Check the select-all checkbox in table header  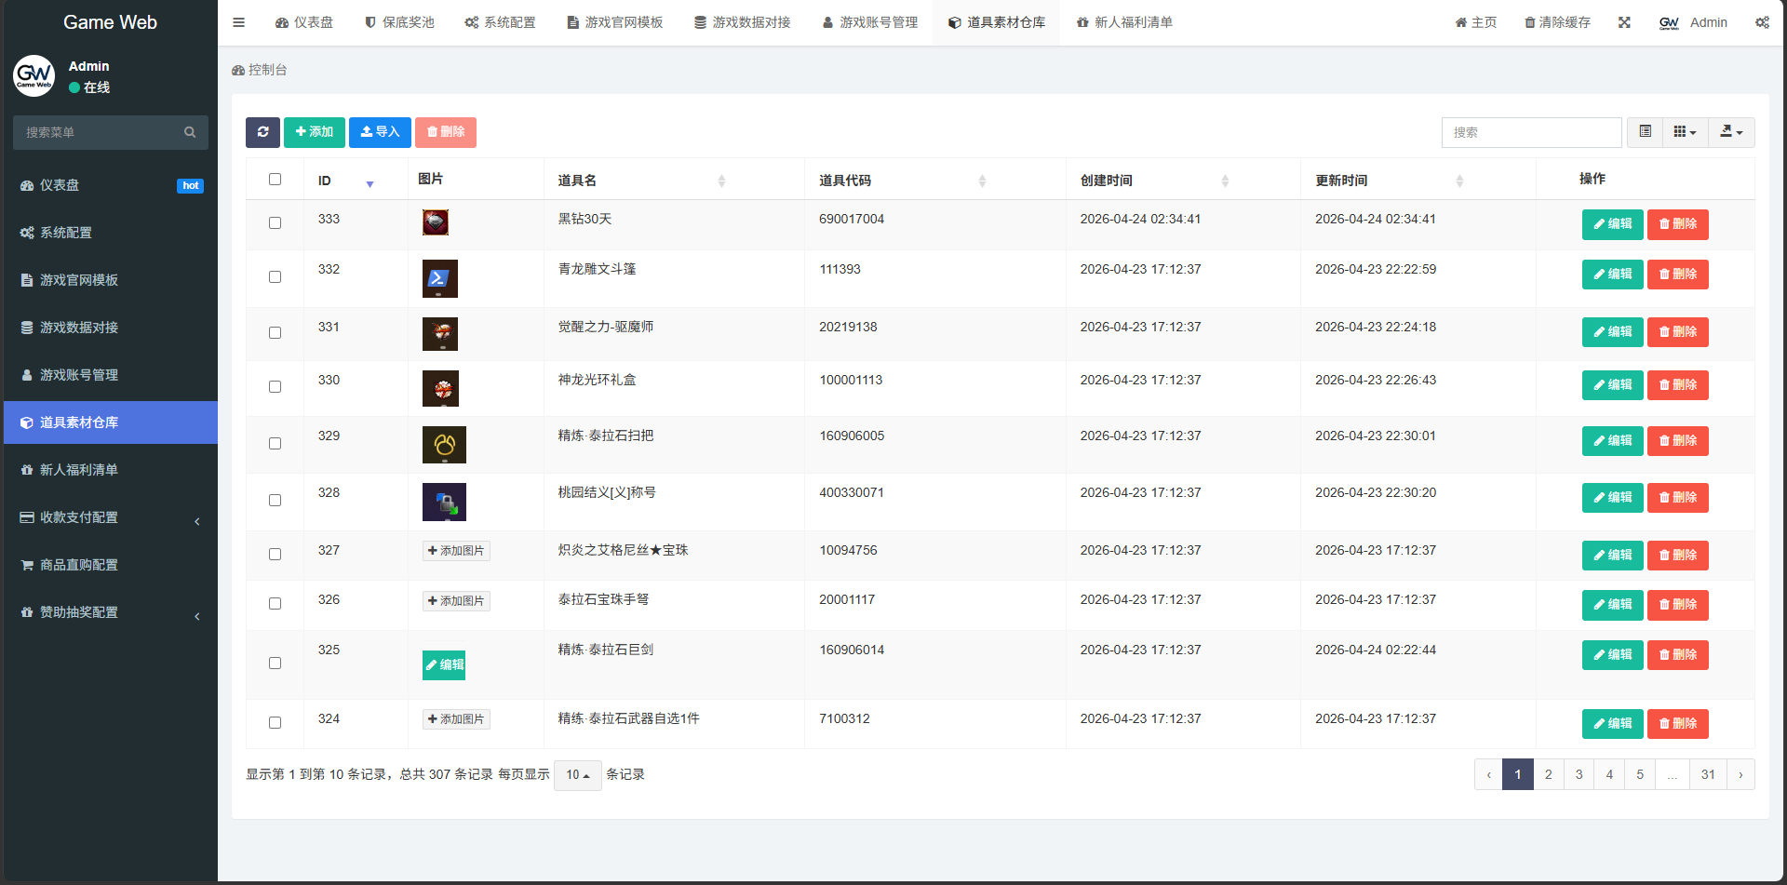coord(275,179)
